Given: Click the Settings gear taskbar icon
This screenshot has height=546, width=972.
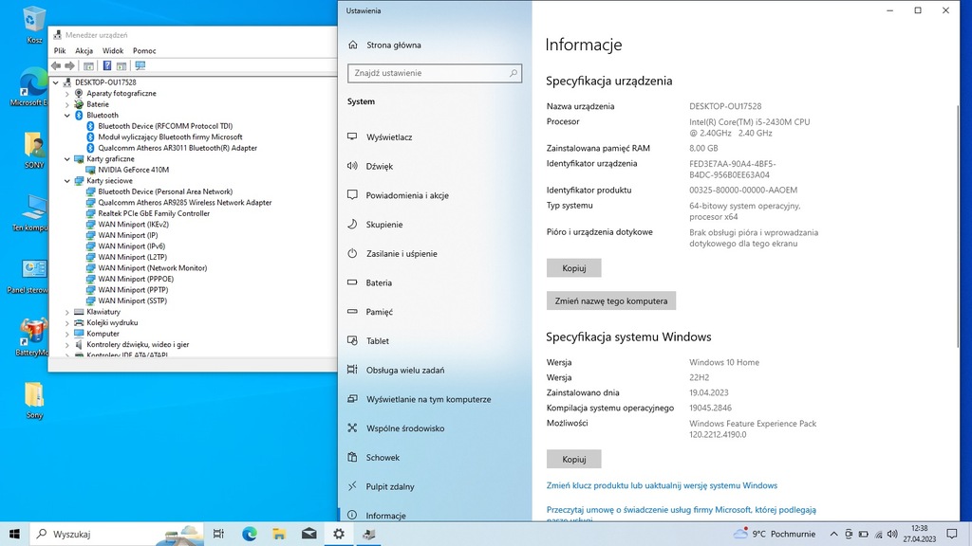Looking at the screenshot, I should click(x=339, y=534).
